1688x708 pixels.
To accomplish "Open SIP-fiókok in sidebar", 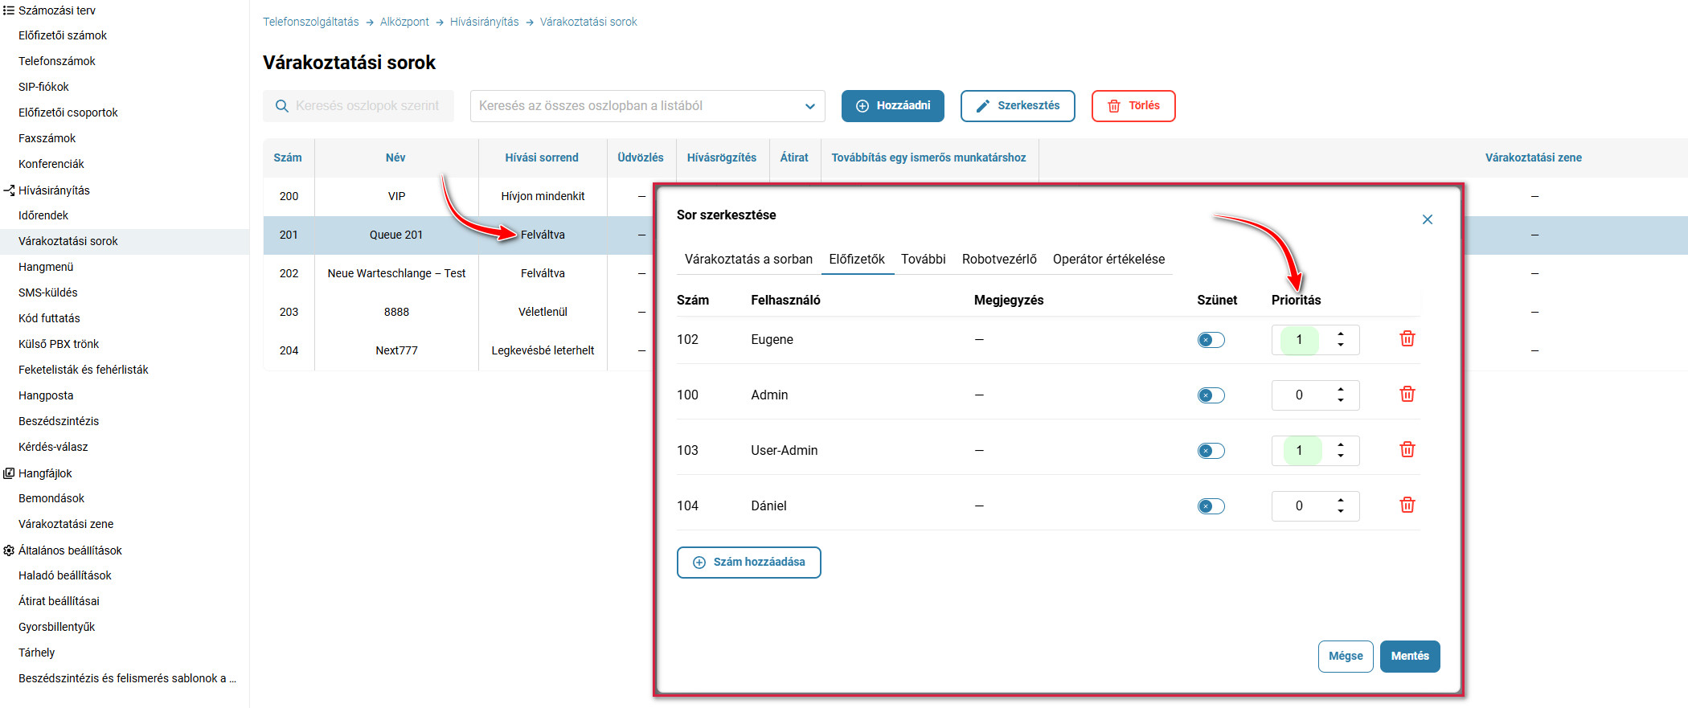I will 43,87.
